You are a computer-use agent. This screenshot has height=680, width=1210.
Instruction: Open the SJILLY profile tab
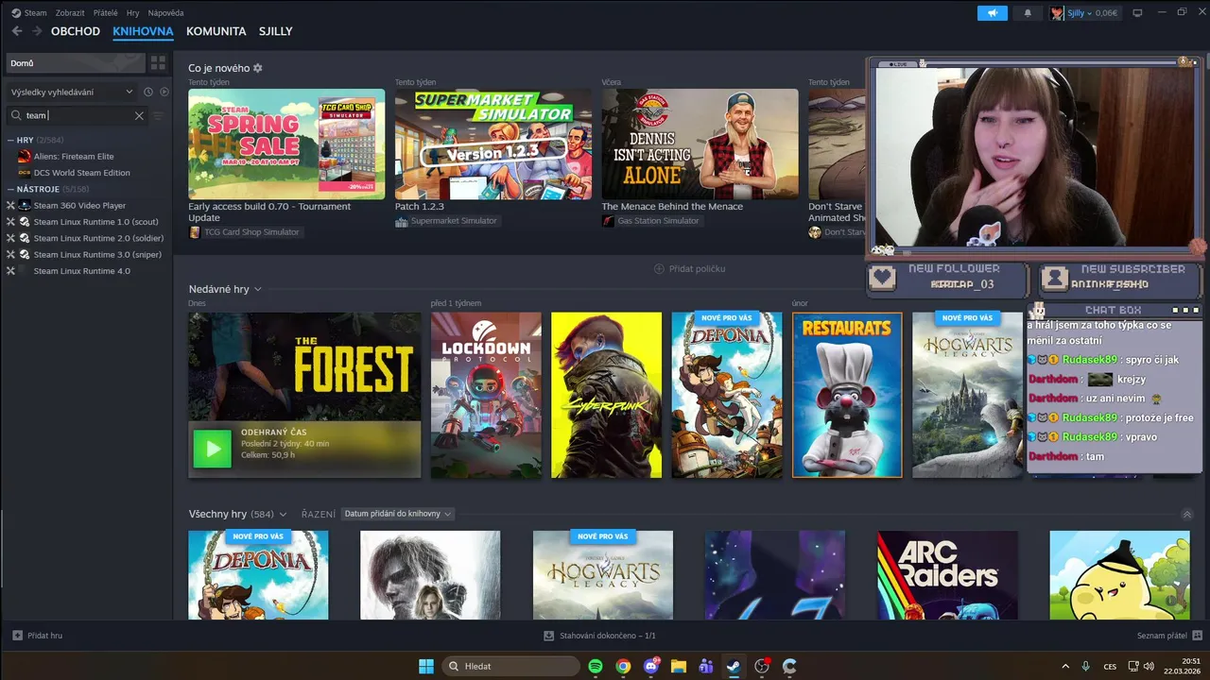coord(276,31)
